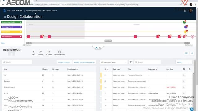Open the Export dropdown
This screenshot has width=198, height=111.
(x=184, y=62)
